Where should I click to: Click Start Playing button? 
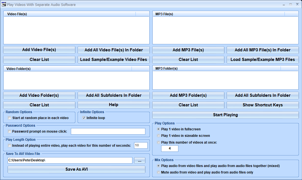[x=225, y=115]
